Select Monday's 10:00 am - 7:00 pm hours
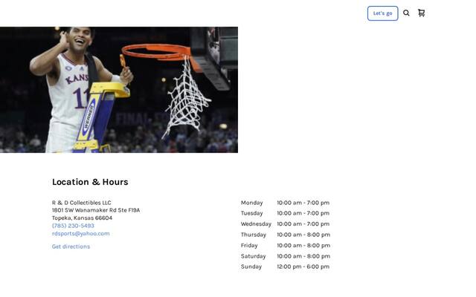This screenshot has width=476, height=297. [x=303, y=203]
